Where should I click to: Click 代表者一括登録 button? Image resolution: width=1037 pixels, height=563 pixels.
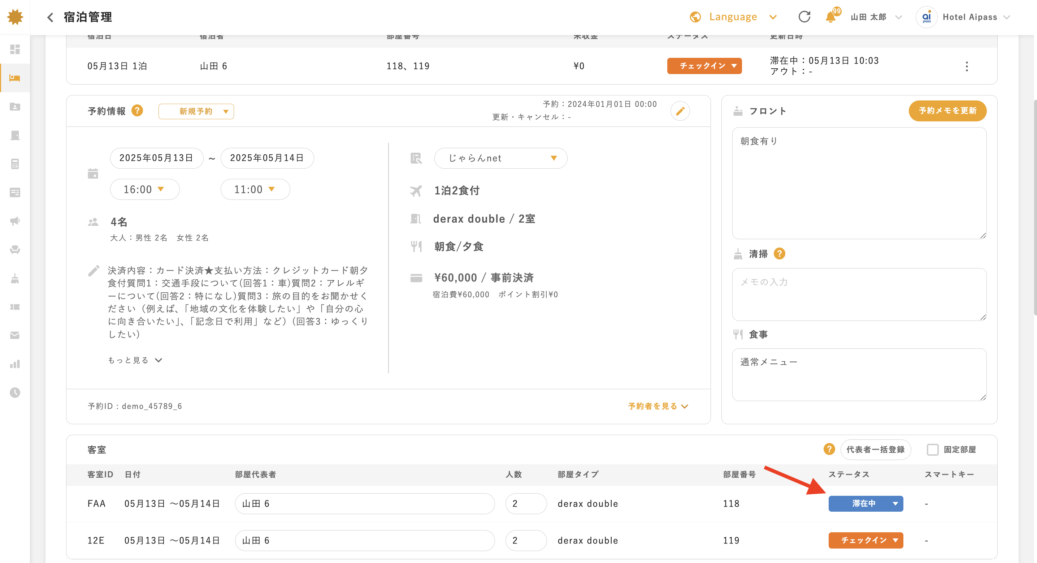point(875,450)
